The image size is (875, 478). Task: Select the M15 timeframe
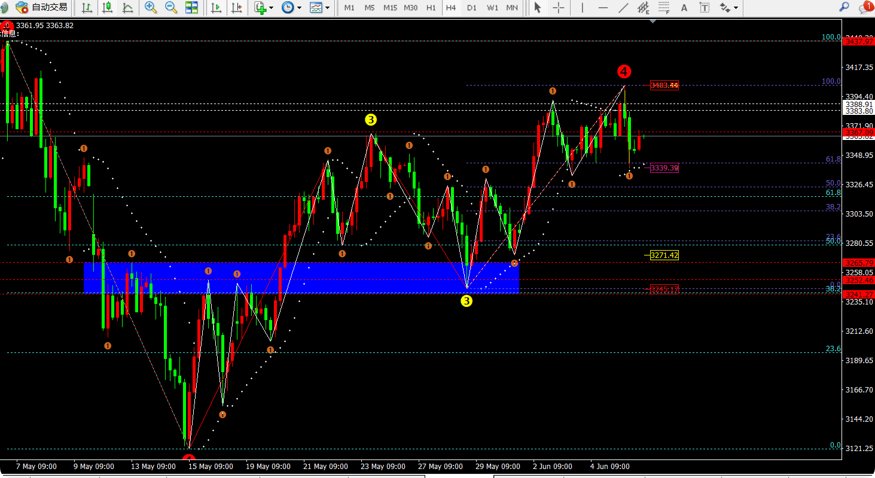point(390,8)
